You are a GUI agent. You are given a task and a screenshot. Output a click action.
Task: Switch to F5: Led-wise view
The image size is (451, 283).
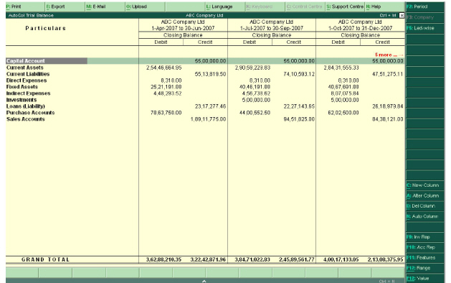425,28
